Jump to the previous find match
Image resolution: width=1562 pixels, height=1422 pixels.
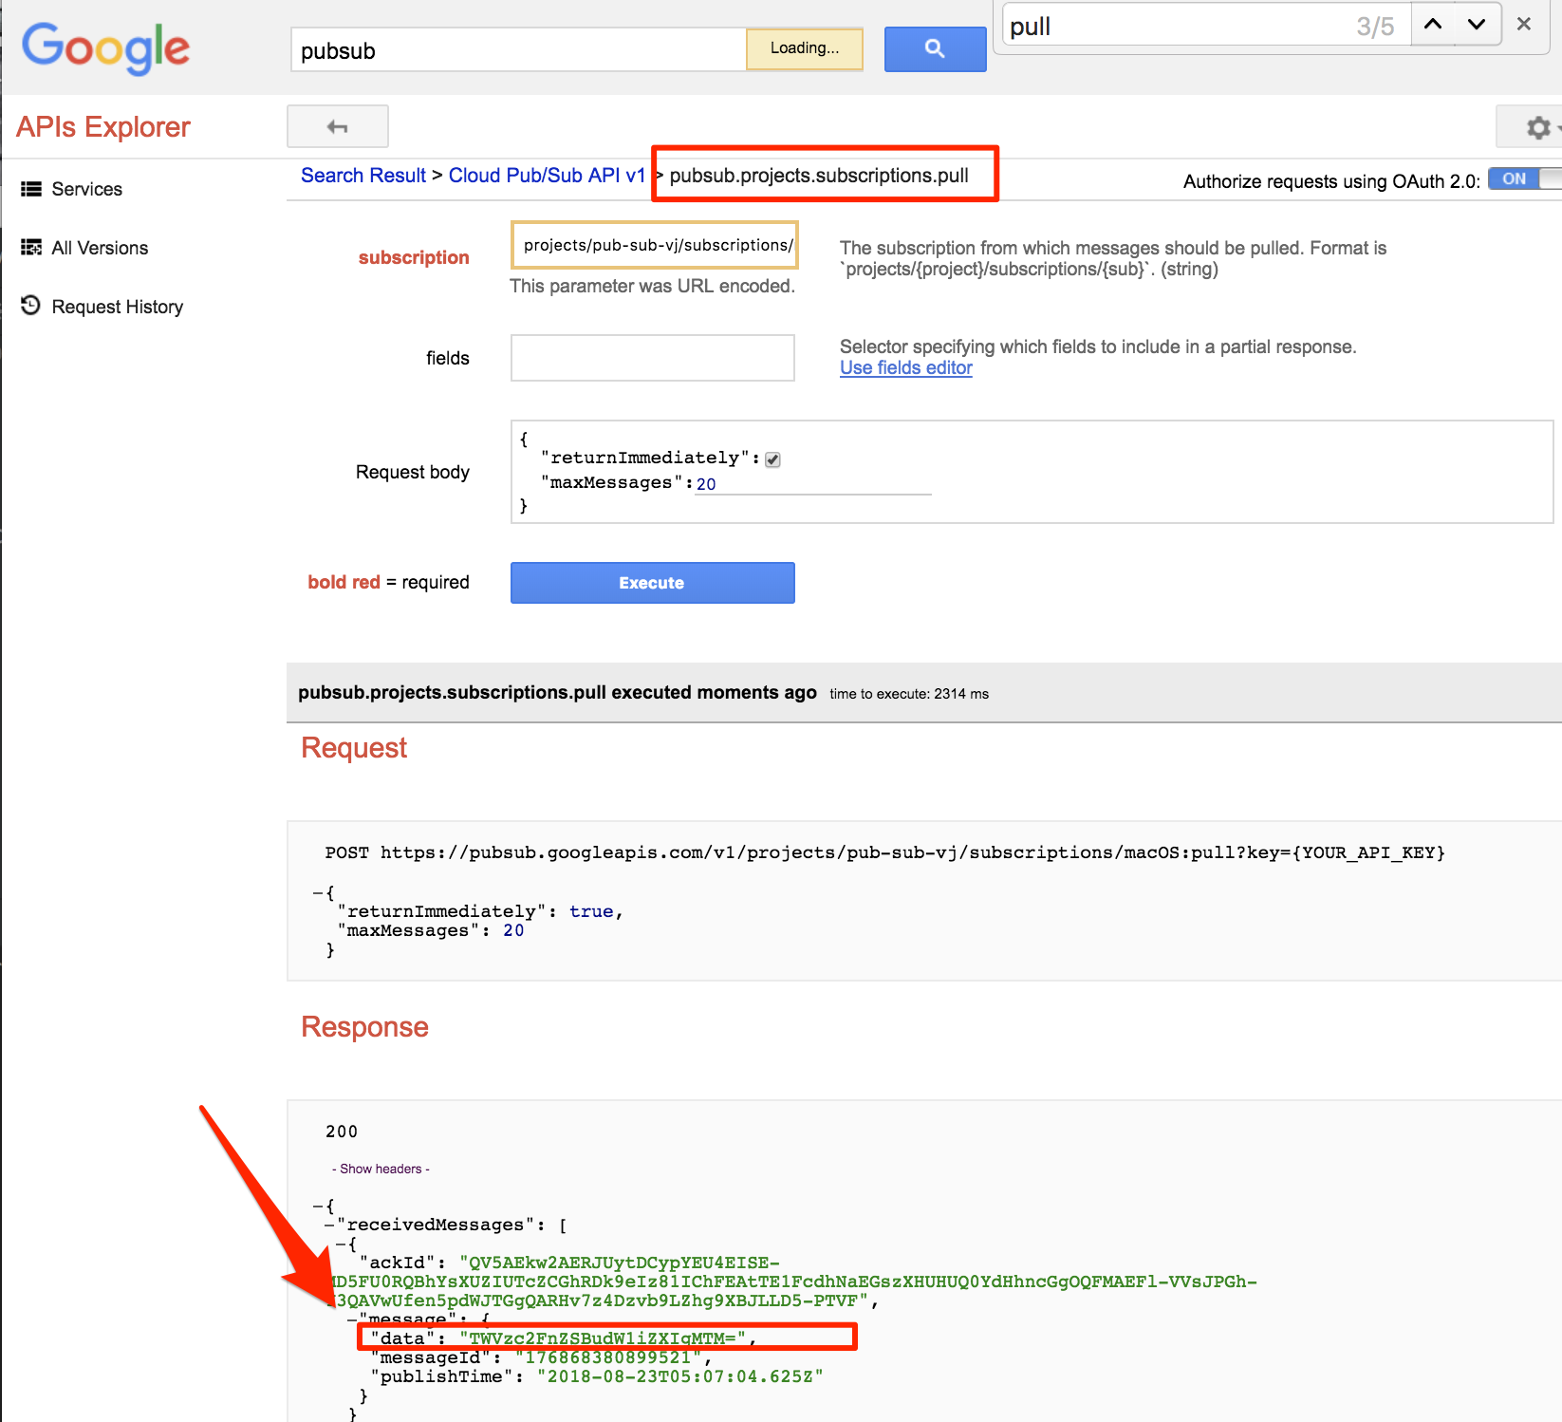point(1433,25)
